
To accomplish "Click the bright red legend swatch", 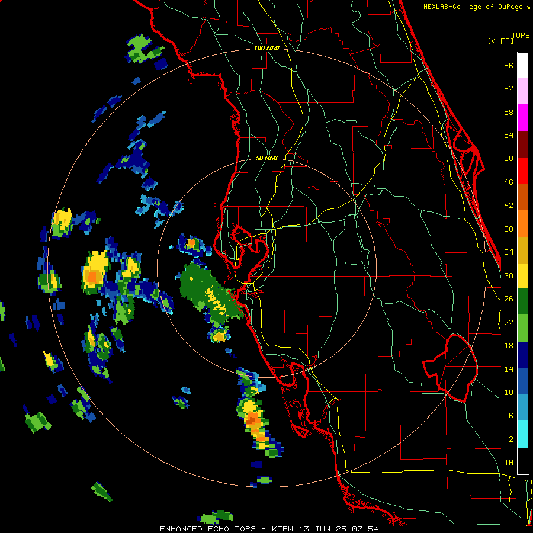I will point(523,171).
